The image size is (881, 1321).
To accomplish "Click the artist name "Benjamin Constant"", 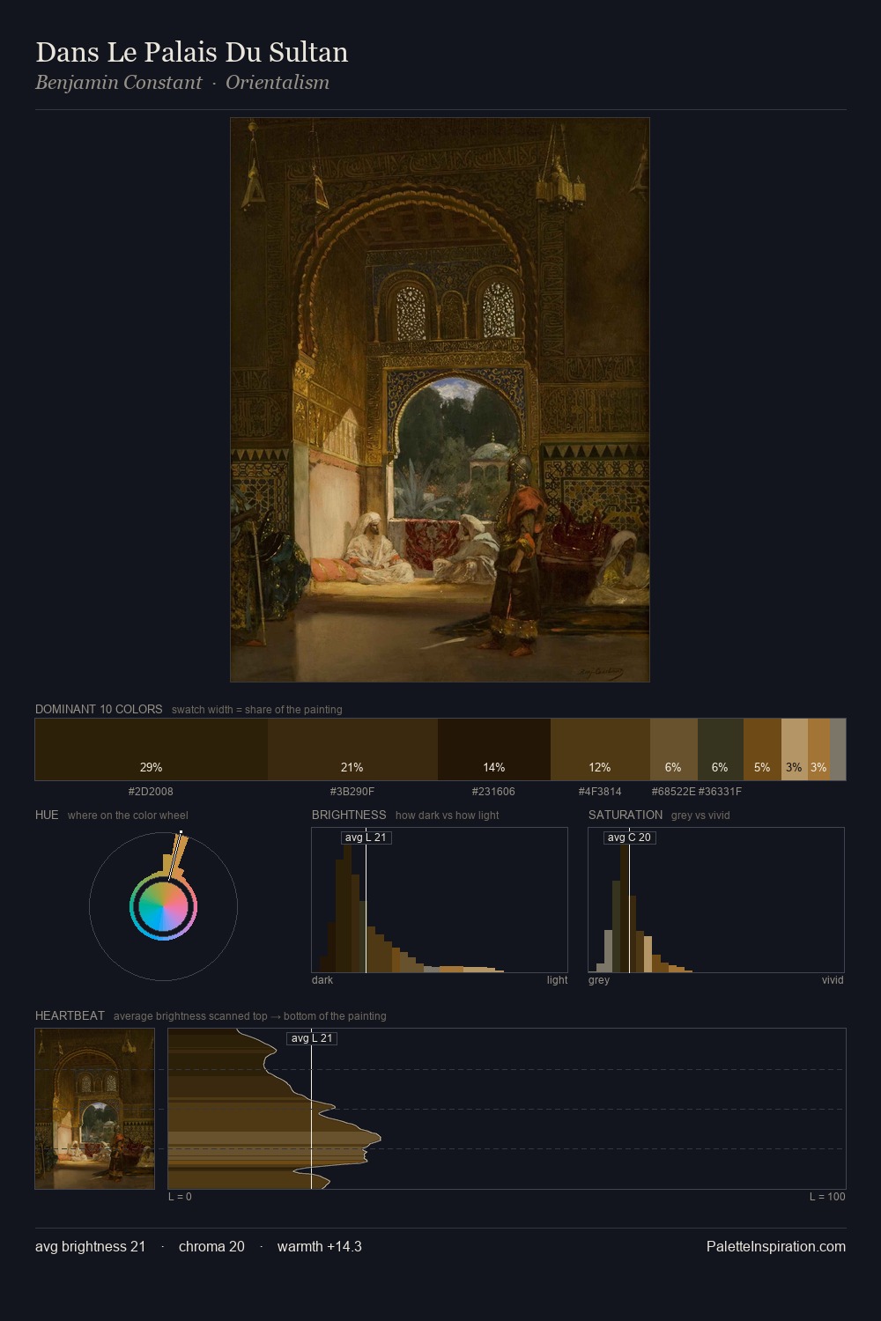I will click(x=119, y=82).
